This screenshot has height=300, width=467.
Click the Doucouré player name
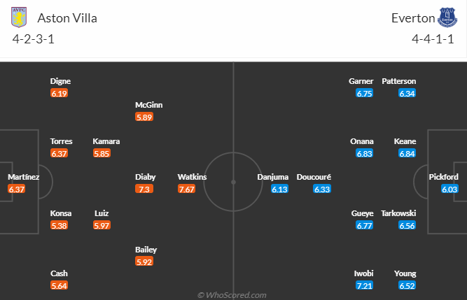[314, 177]
